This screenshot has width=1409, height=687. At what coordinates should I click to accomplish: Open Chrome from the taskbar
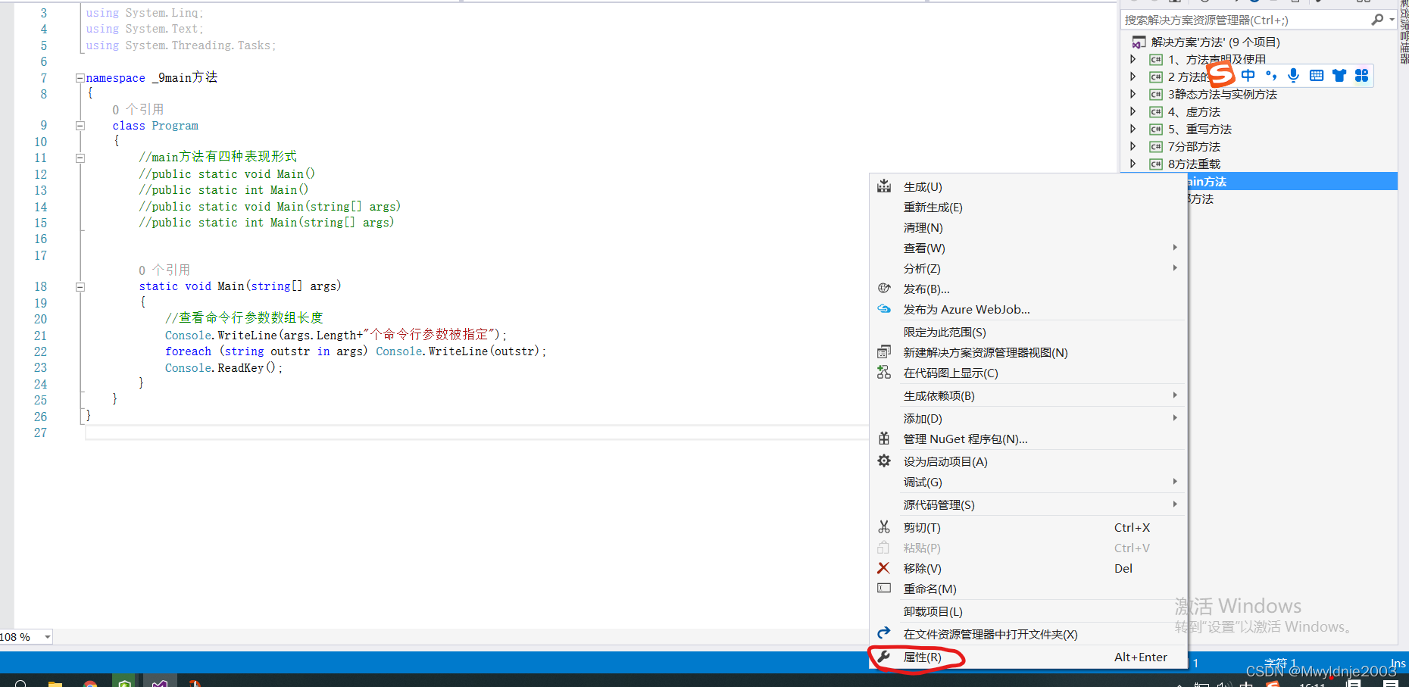click(x=90, y=683)
